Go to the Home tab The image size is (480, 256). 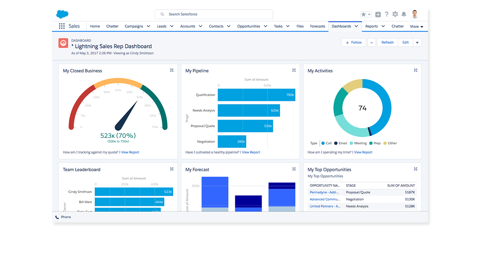click(95, 26)
